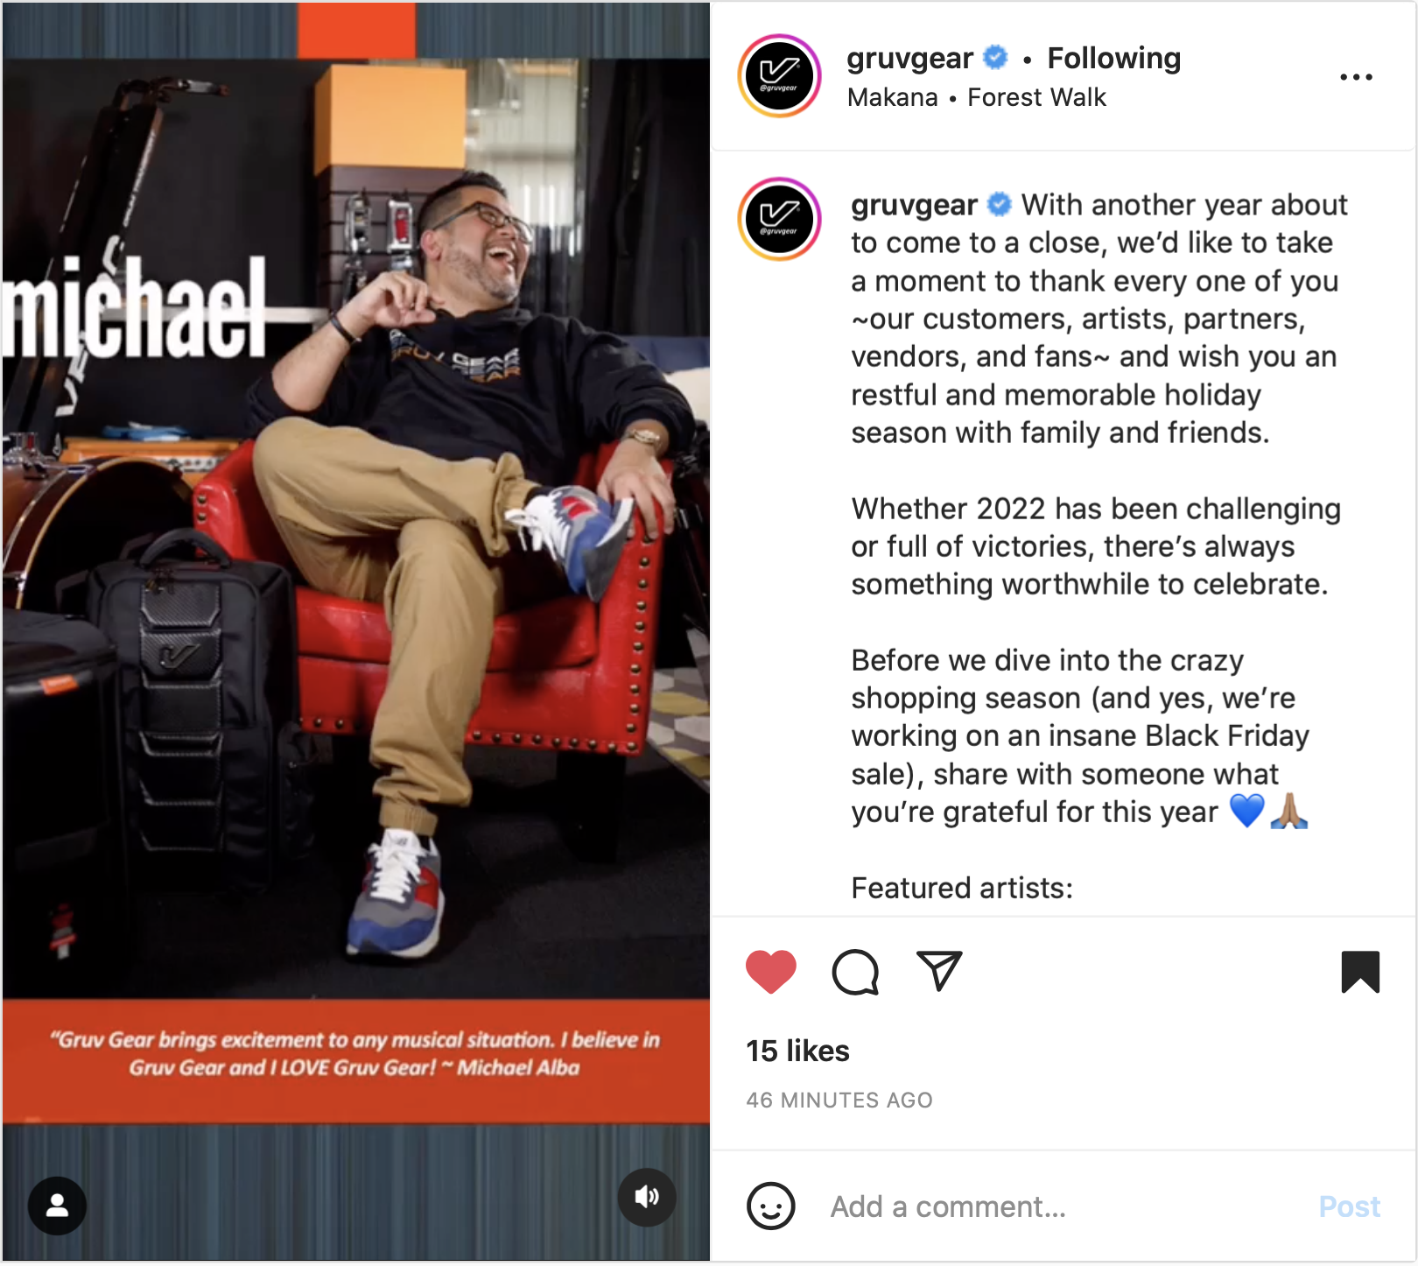The image size is (1418, 1266).
Task: View the 15 likes list
Action: (x=797, y=1051)
